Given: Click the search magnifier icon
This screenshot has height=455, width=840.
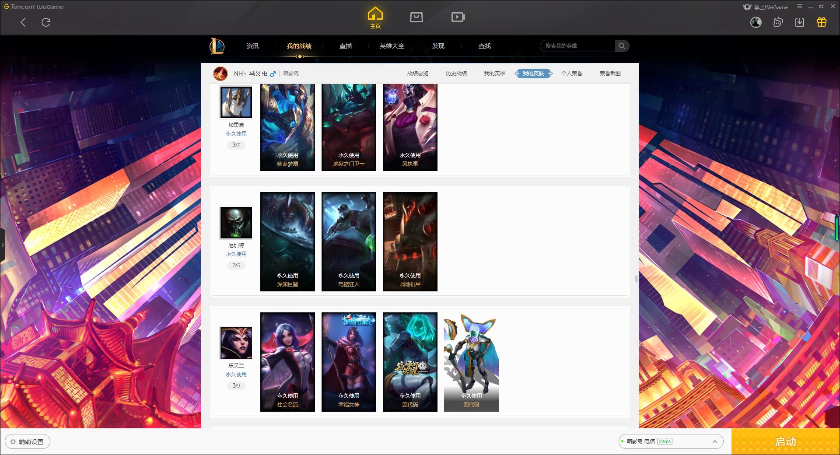Looking at the screenshot, I should point(622,46).
